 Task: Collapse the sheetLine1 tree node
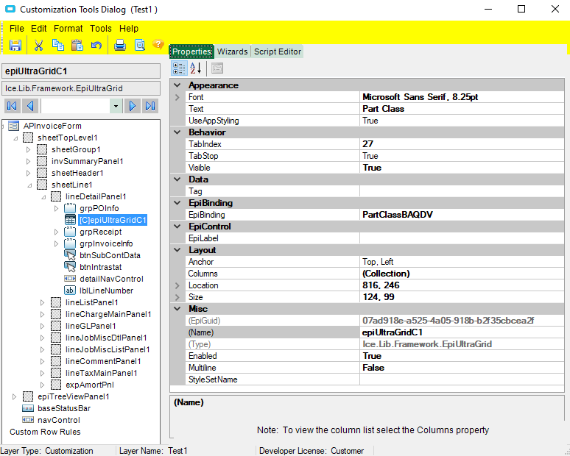point(29,185)
